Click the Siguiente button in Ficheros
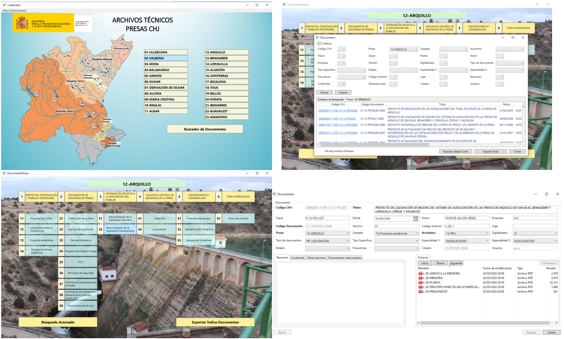Viewport: 564px width, 339px height. (456, 263)
